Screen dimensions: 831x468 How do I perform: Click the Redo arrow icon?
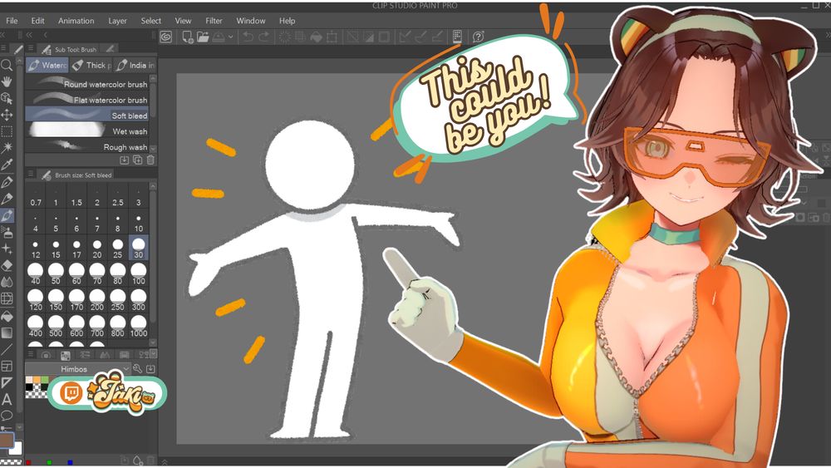point(264,37)
